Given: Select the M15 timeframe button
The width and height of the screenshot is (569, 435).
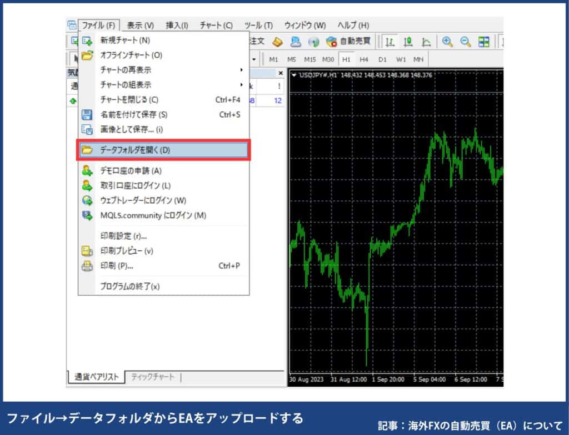Looking at the screenshot, I should [x=310, y=59].
